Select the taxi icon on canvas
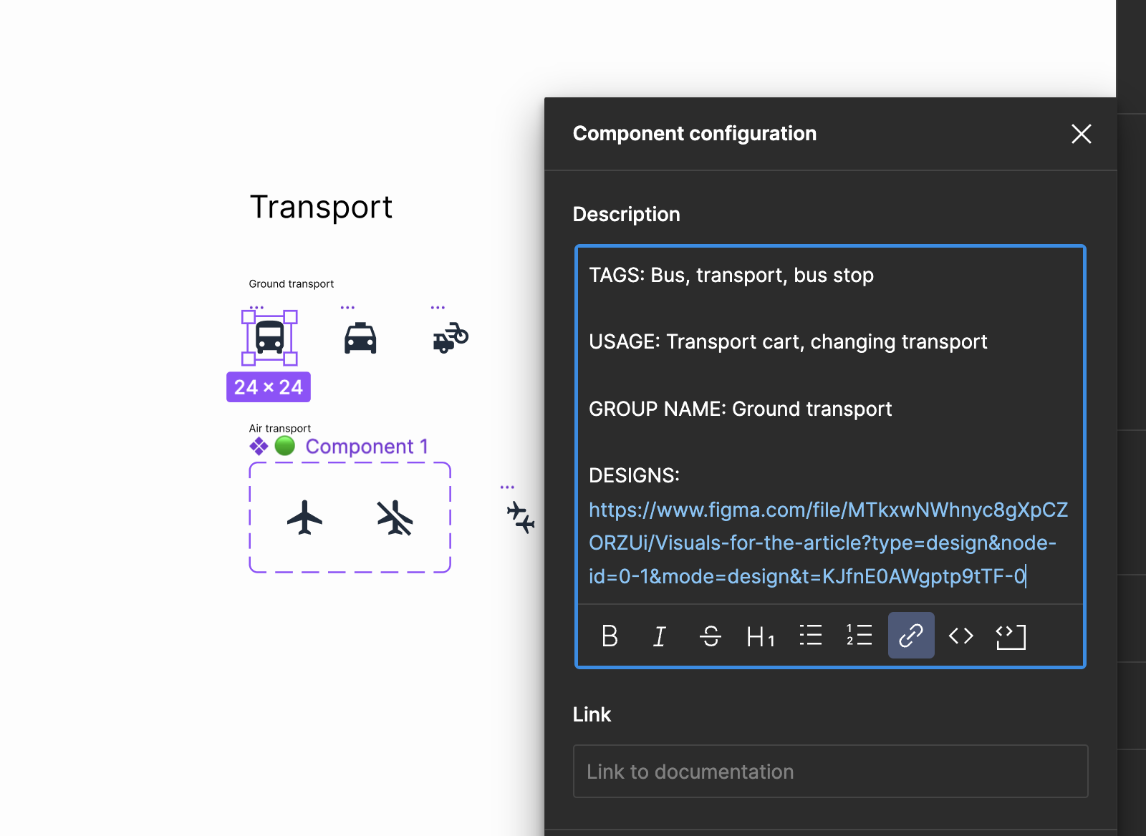This screenshot has width=1146, height=836. 360,338
